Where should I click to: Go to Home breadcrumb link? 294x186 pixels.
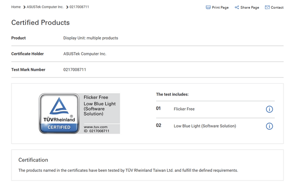[16, 7]
